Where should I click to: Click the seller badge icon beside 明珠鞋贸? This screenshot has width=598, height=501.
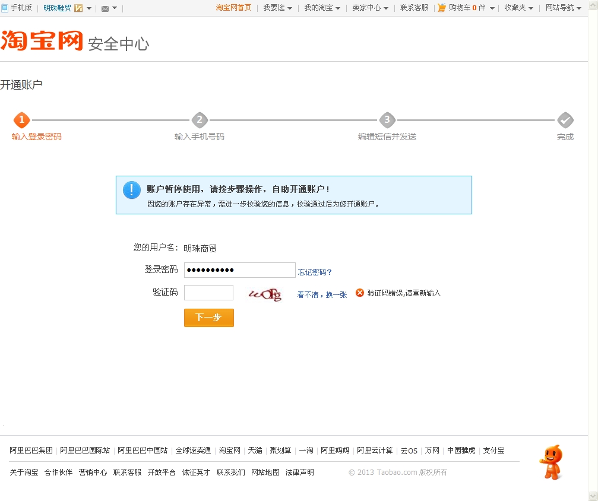point(78,8)
